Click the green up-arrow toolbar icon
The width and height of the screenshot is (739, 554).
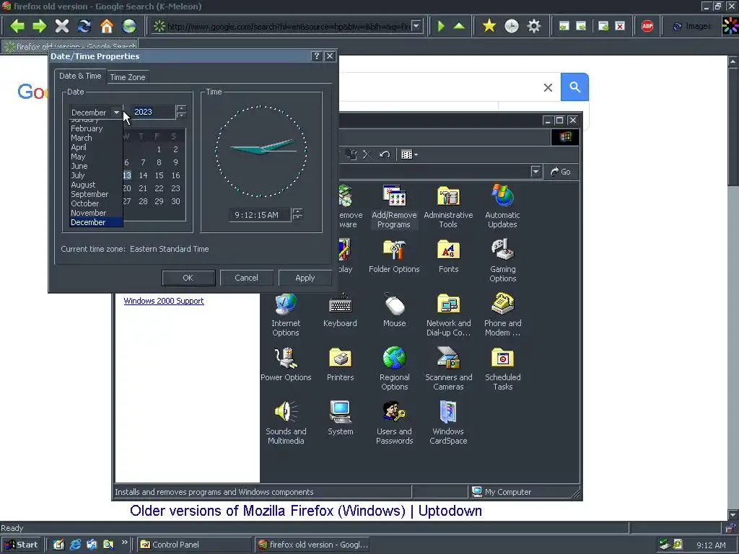pyautogui.click(x=459, y=26)
